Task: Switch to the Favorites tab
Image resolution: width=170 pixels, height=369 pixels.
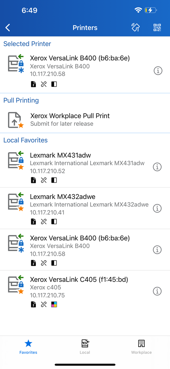Action: (x=28, y=347)
